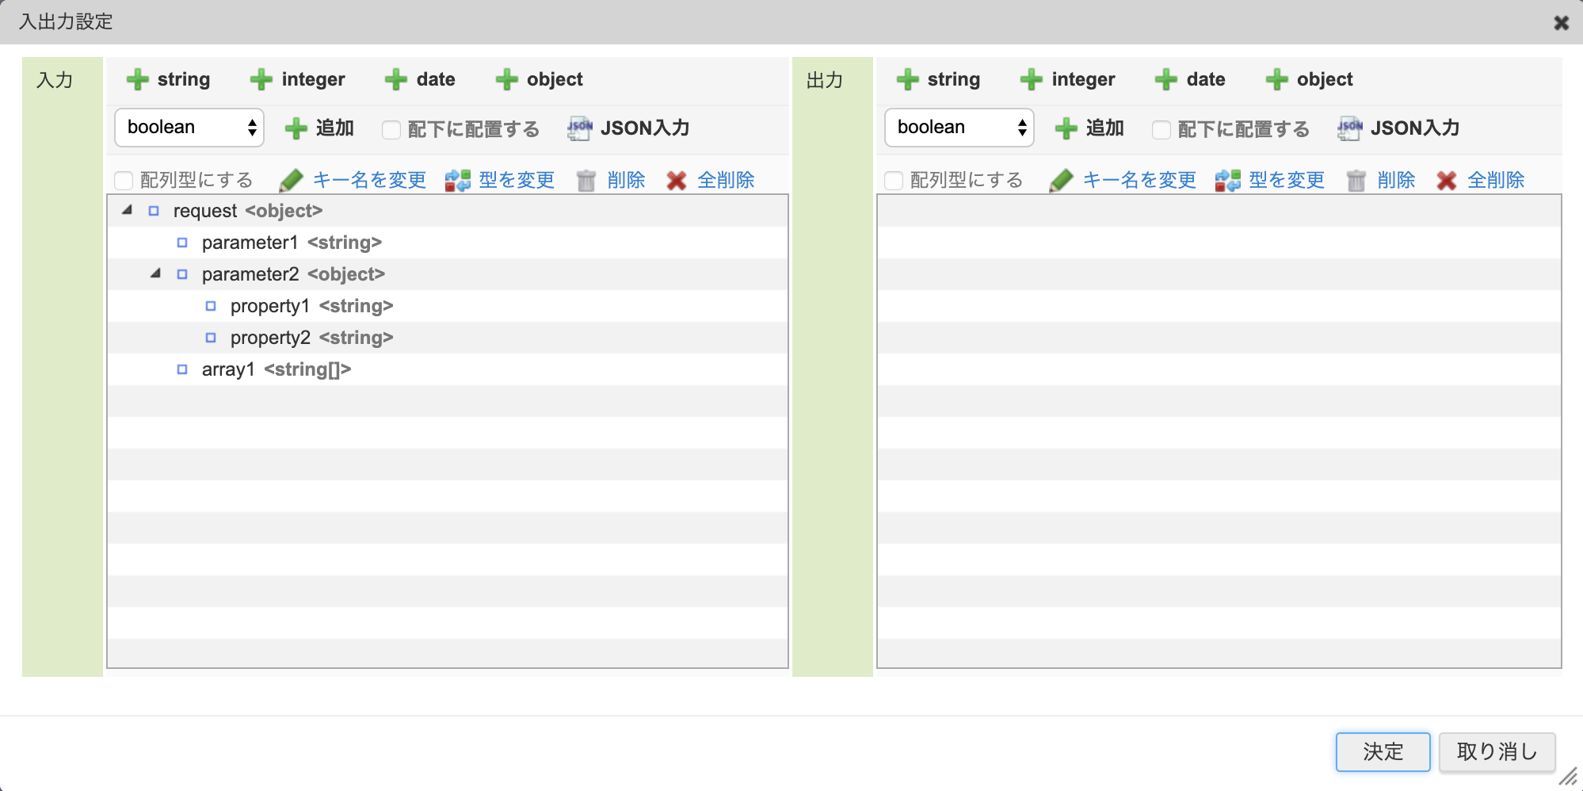Click pencil rename-key icon in output panel

coord(1062,181)
